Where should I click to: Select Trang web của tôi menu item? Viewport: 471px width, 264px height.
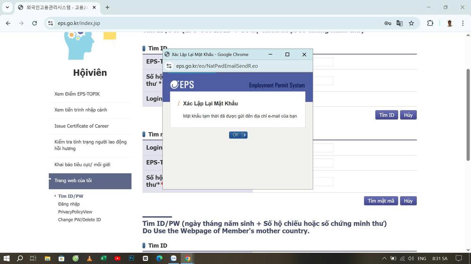[90, 181]
